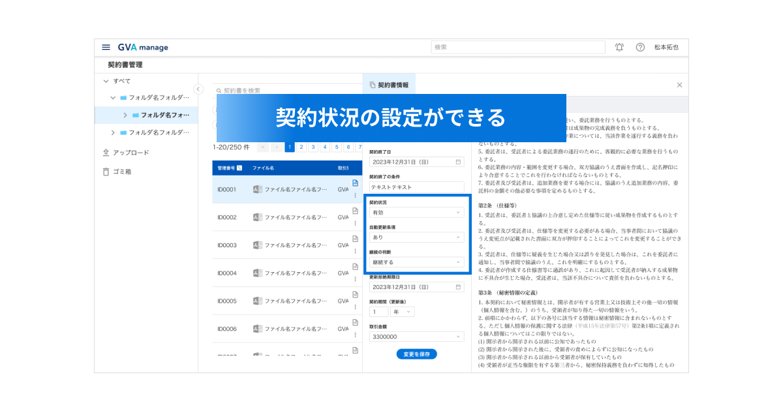Click the GVA manage logo
The image size is (783, 411).
click(x=143, y=47)
